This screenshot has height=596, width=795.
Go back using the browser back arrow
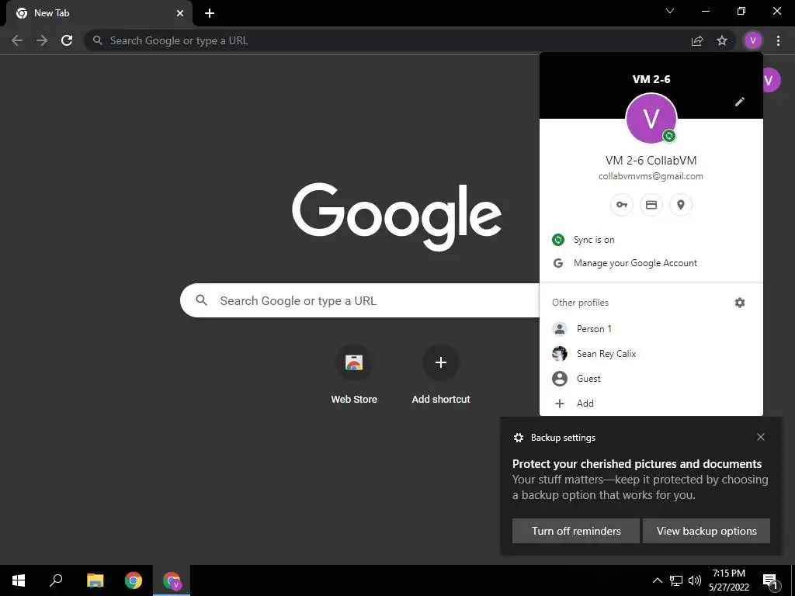(17, 40)
